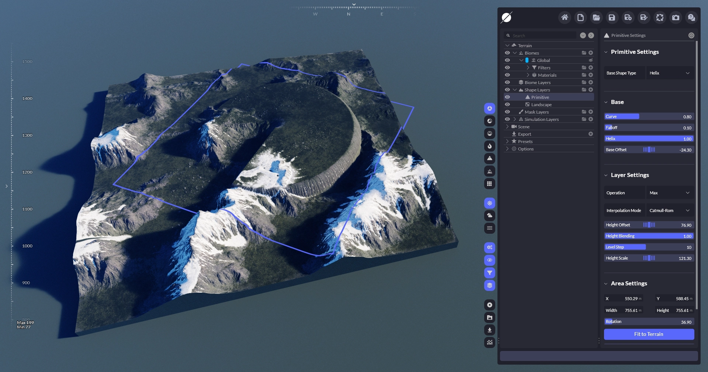The width and height of the screenshot is (708, 372).
Task: Save project using the floppy disk icon
Action: coord(612,17)
